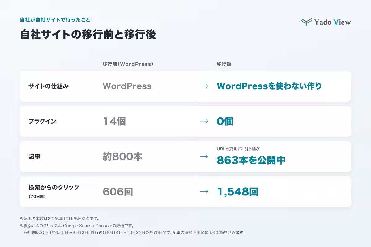The image size is (371, 247).
Task: Click the Yado View logo mark icon
Action: pyautogui.click(x=306, y=22)
